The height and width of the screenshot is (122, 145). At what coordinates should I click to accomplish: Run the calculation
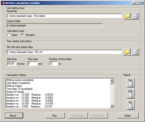pos(55,116)
